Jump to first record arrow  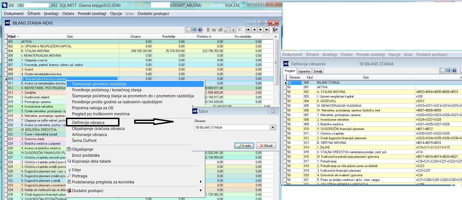[248, 30]
